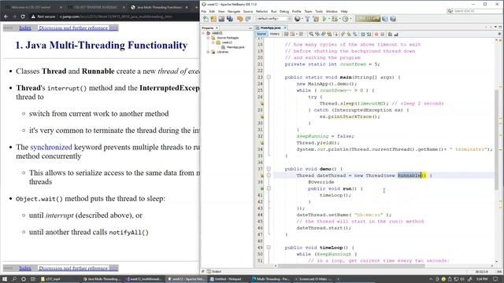Run the project with the green play icon
504x283 pixels.
tap(324, 19)
